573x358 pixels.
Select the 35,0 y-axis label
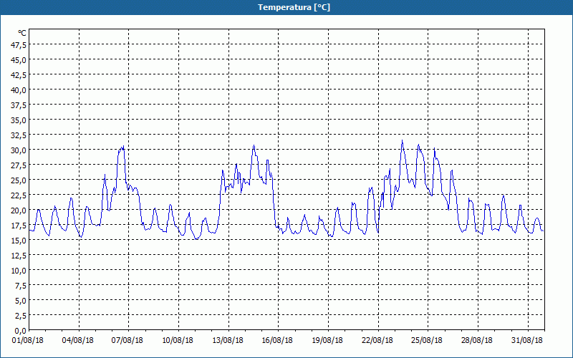point(19,120)
